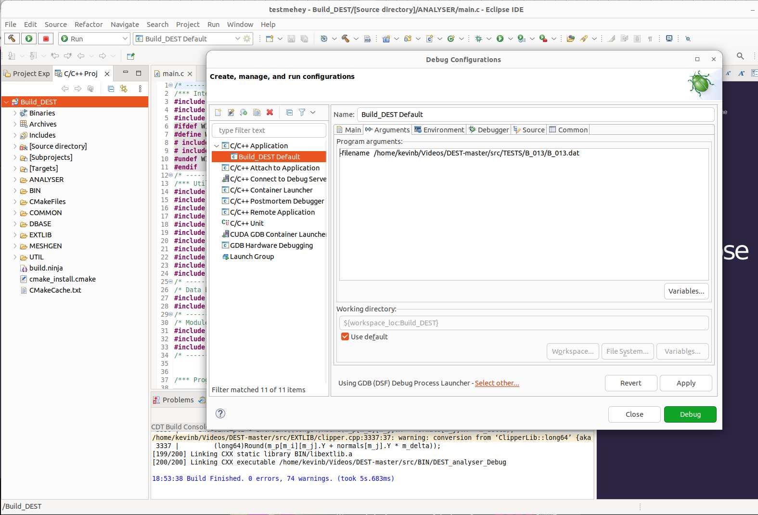Click New launch configuration icon in dialog

point(218,112)
